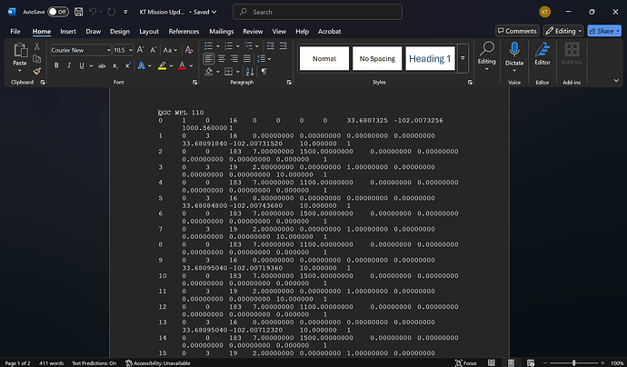Viewport: 627px width, 367px height.
Task: Click the Search box
Action: (317, 12)
